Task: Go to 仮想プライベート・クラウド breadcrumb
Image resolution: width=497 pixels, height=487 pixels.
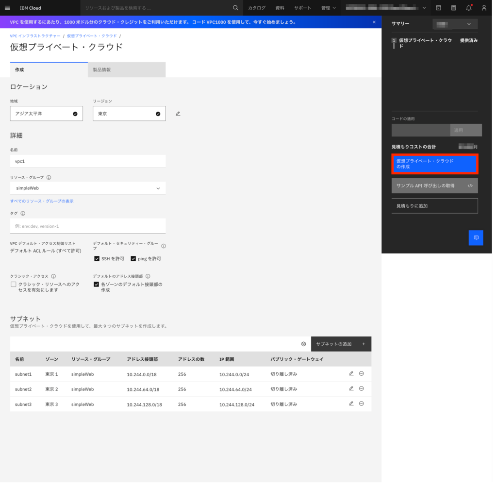Action: (x=93, y=36)
